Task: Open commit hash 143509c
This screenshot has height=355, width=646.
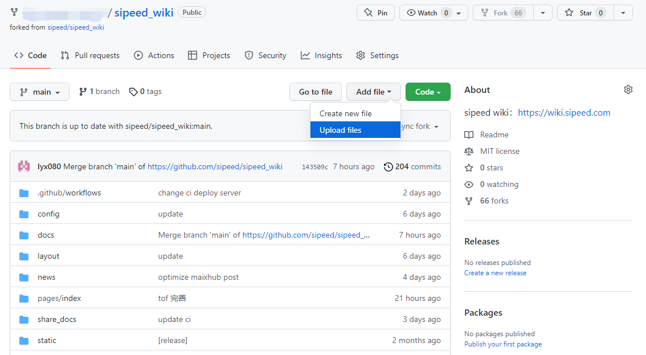Action: [x=315, y=167]
